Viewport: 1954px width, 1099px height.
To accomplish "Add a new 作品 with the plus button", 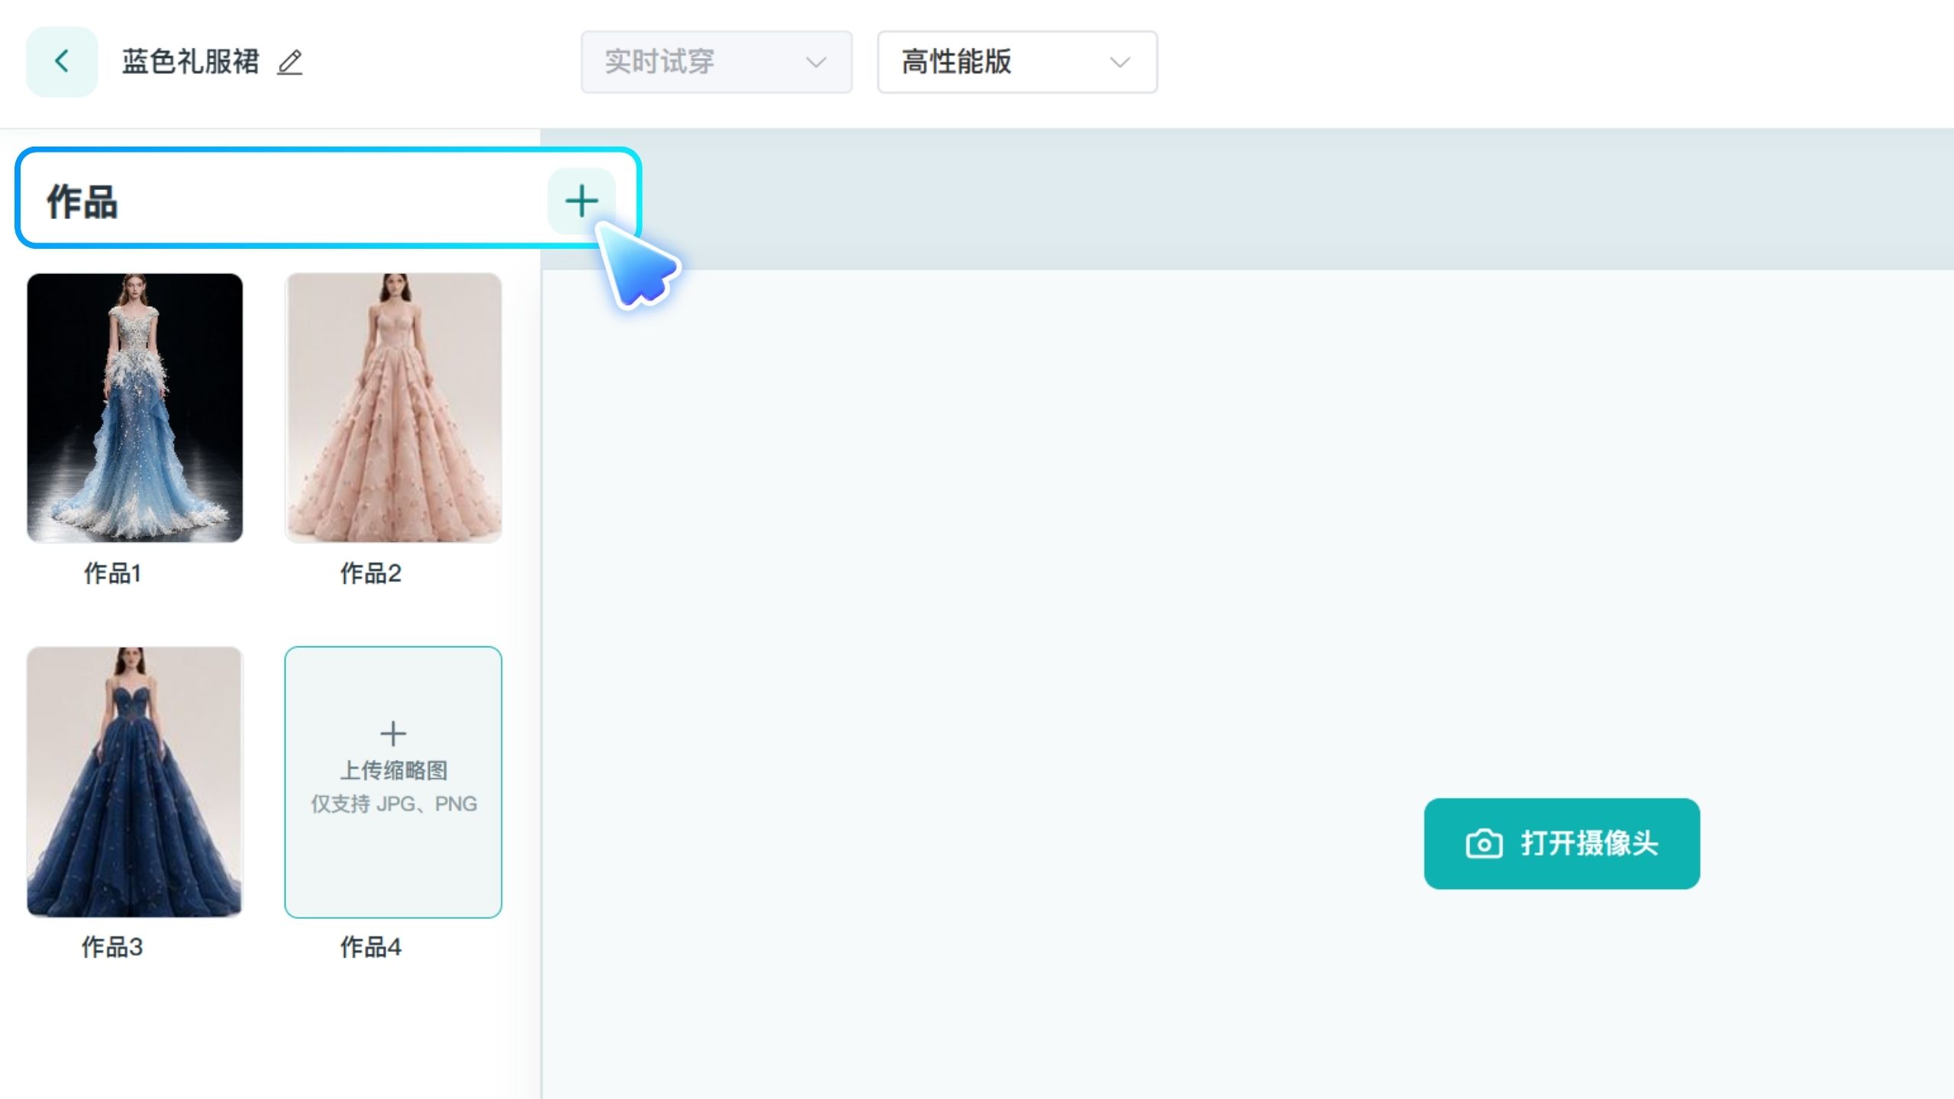I will 582,201.
